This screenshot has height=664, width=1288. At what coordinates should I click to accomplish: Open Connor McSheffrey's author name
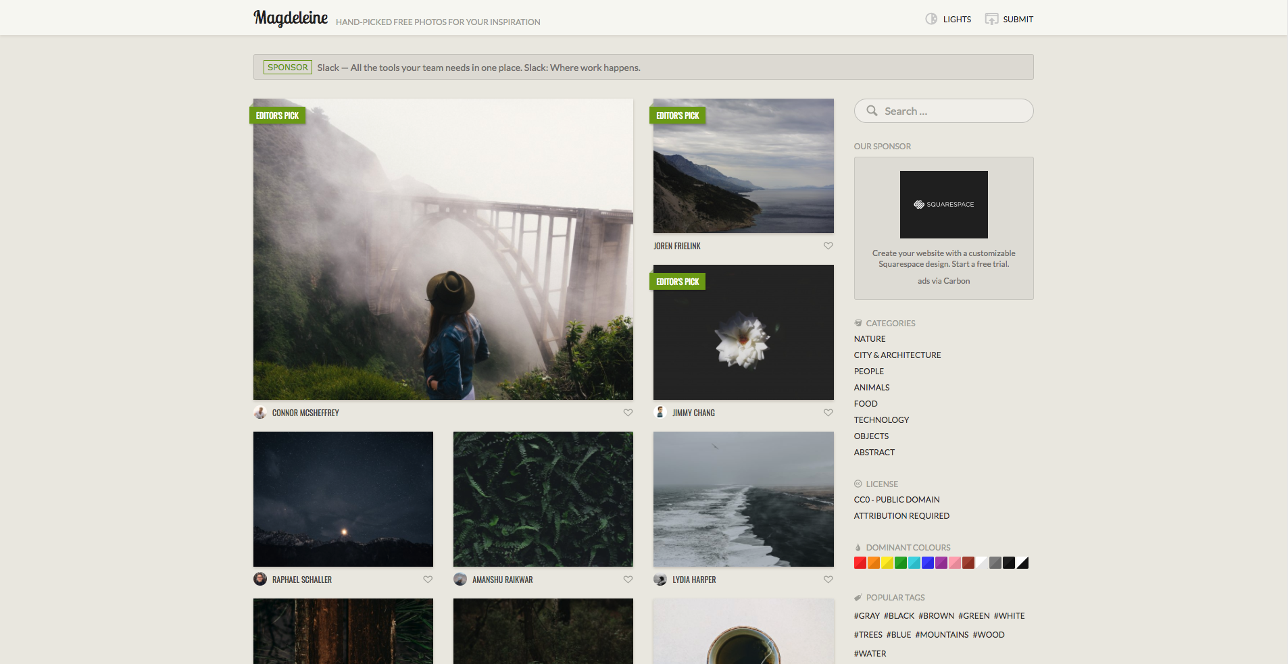pyautogui.click(x=305, y=413)
